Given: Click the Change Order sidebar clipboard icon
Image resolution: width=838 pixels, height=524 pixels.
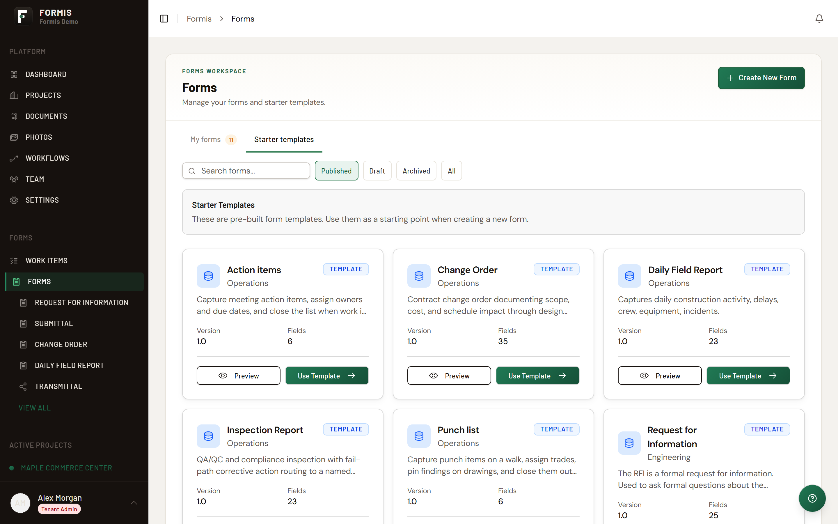Looking at the screenshot, I should point(23,344).
